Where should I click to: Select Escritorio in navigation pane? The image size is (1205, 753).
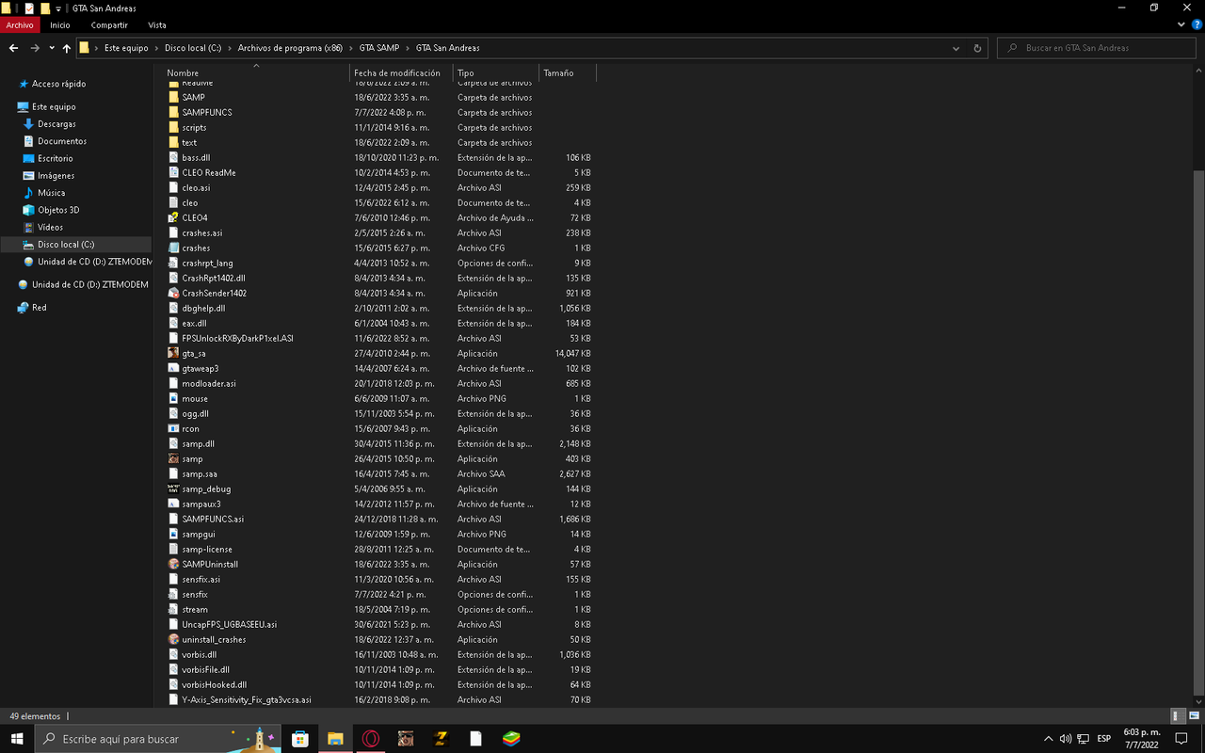tap(56, 159)
